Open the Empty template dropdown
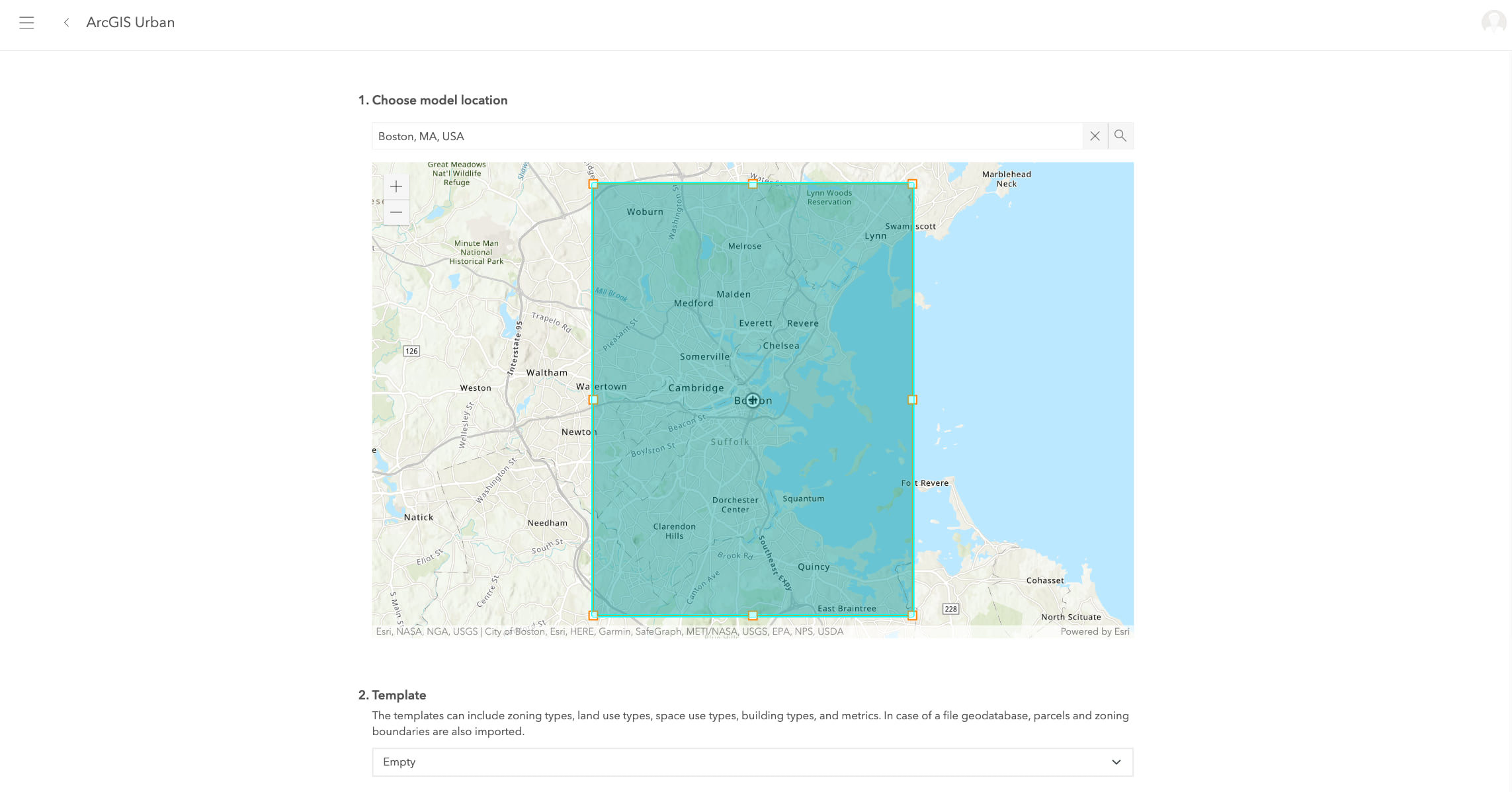1512x792 pixels. [752, 762]
